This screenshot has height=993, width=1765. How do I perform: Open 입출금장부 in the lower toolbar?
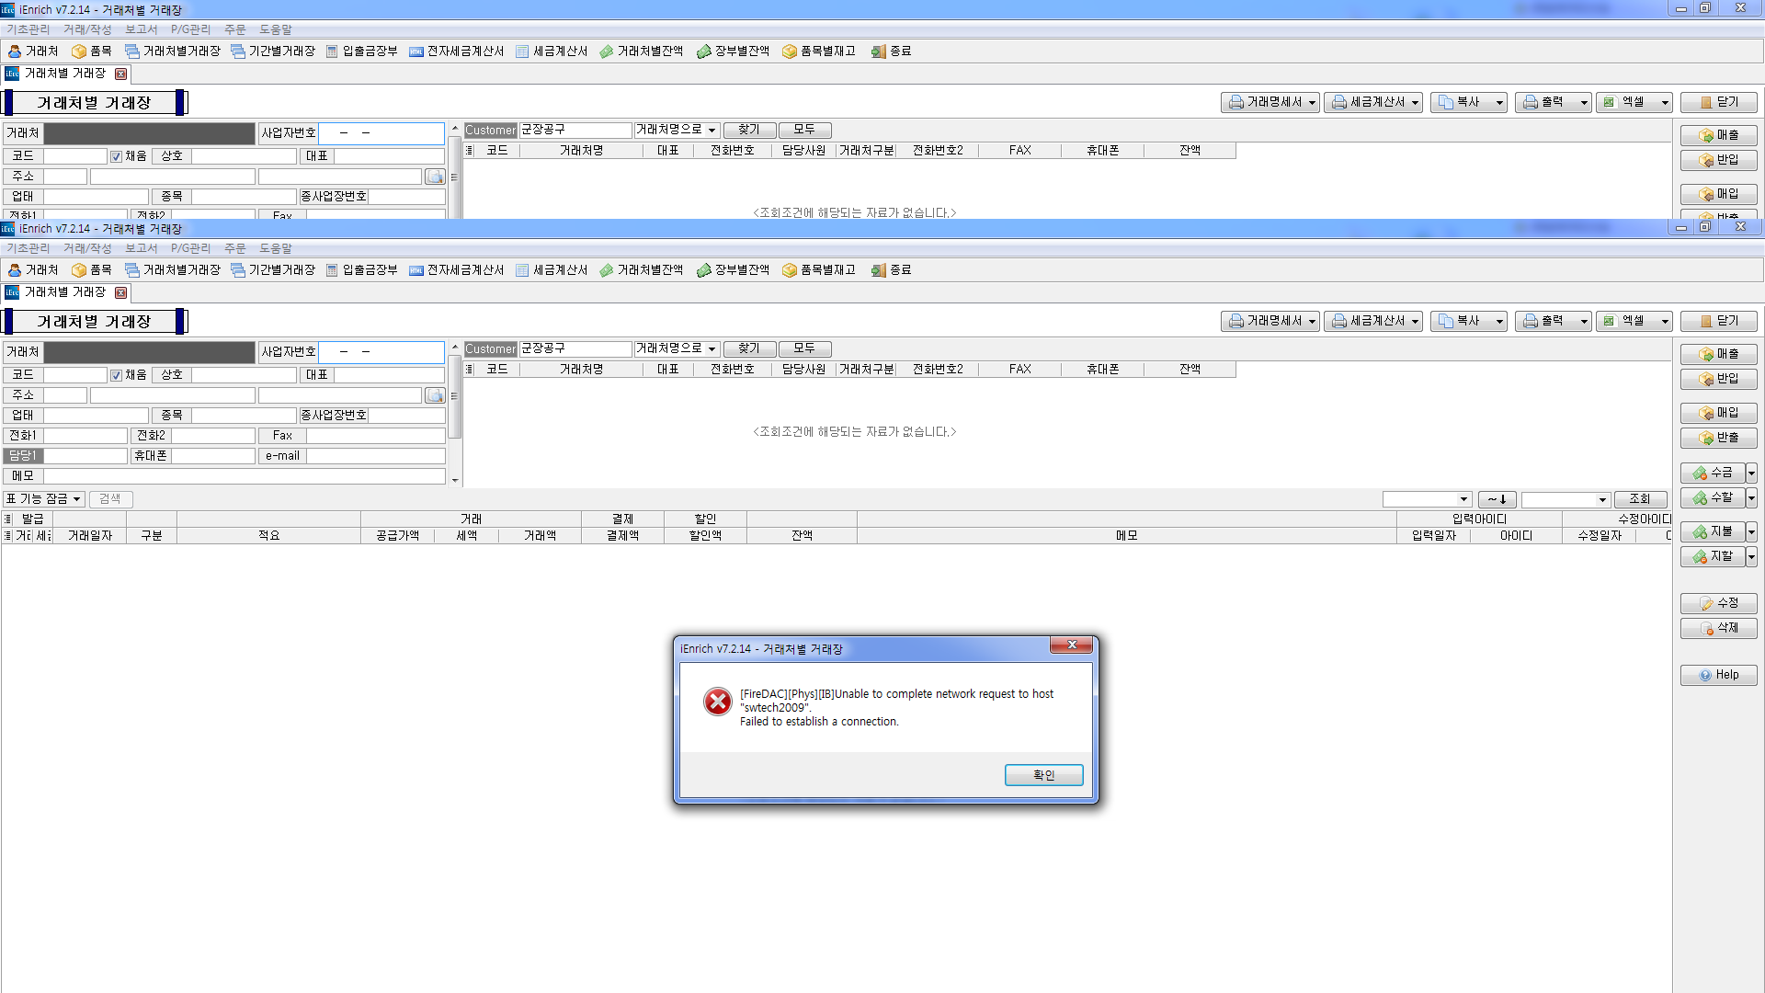(x=362, y=270)
